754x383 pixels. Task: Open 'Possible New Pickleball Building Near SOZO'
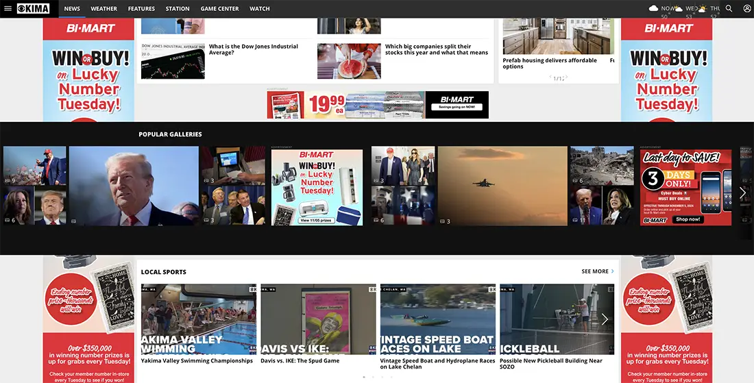coord(551,364)
